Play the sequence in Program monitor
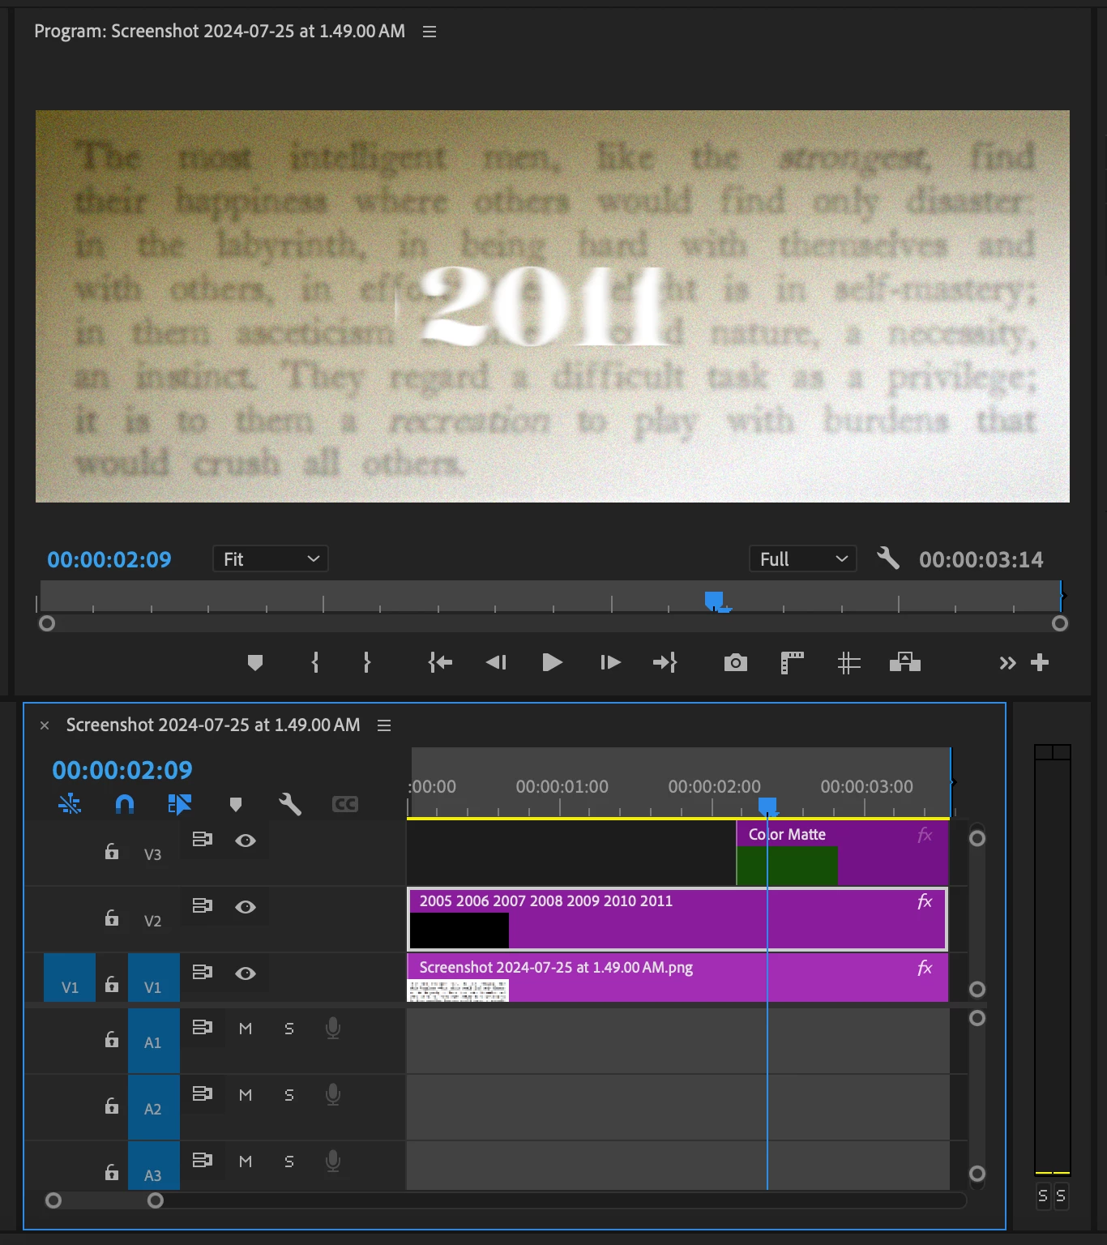 tap(552, 663)
